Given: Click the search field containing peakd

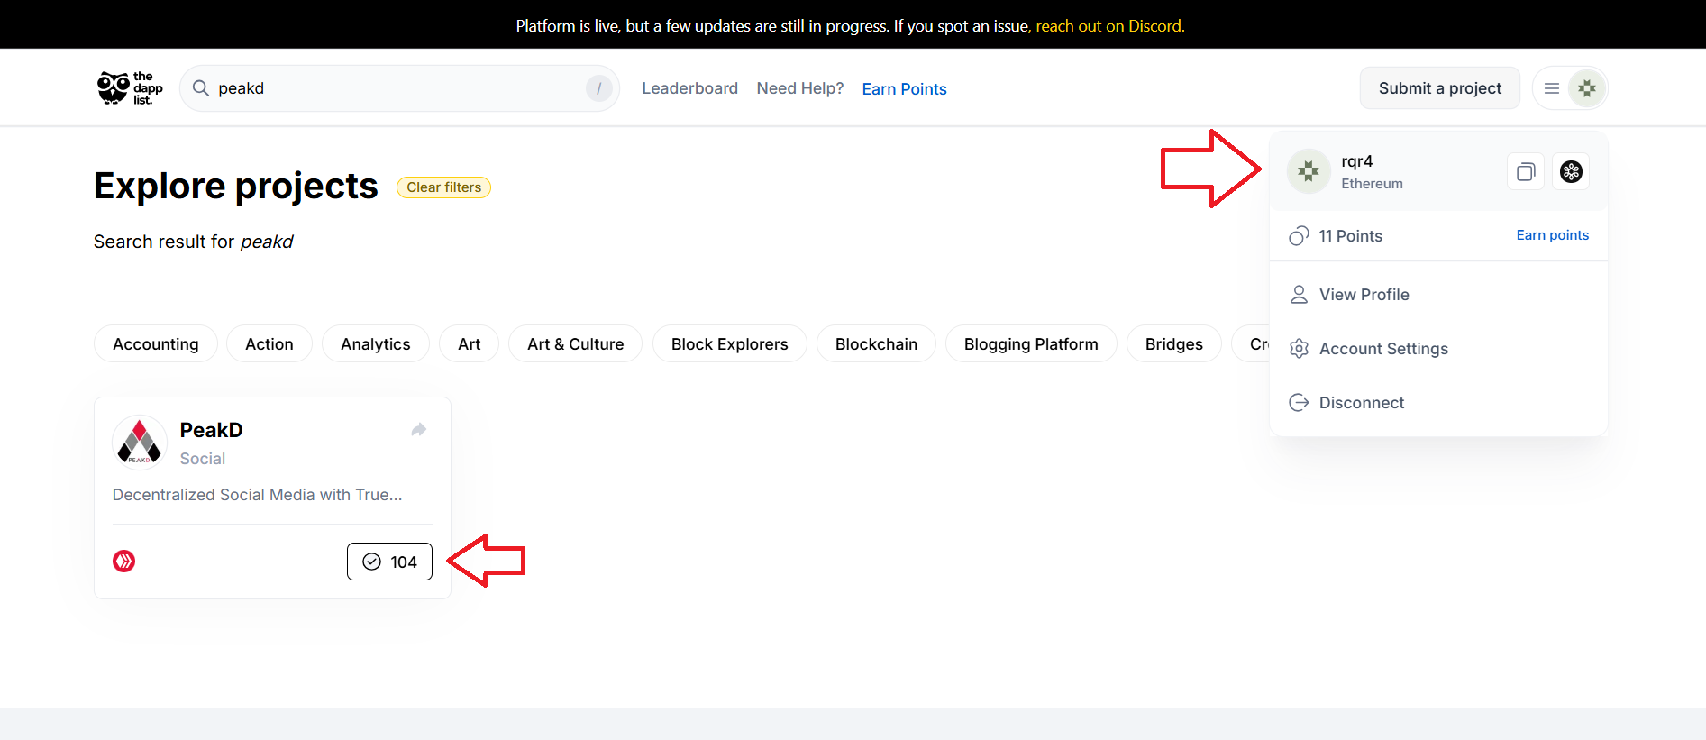Looking at the screenshot, I should click(x=399, y=88).
